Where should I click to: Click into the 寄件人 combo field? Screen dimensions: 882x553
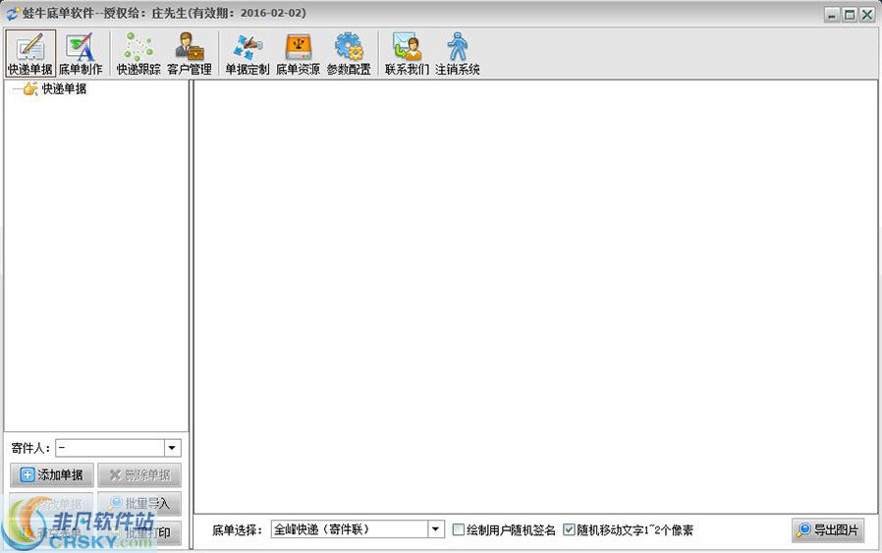110,448
